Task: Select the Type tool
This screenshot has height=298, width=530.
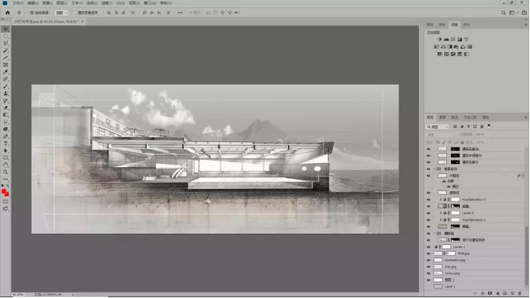Action: (x=5, y=144)
